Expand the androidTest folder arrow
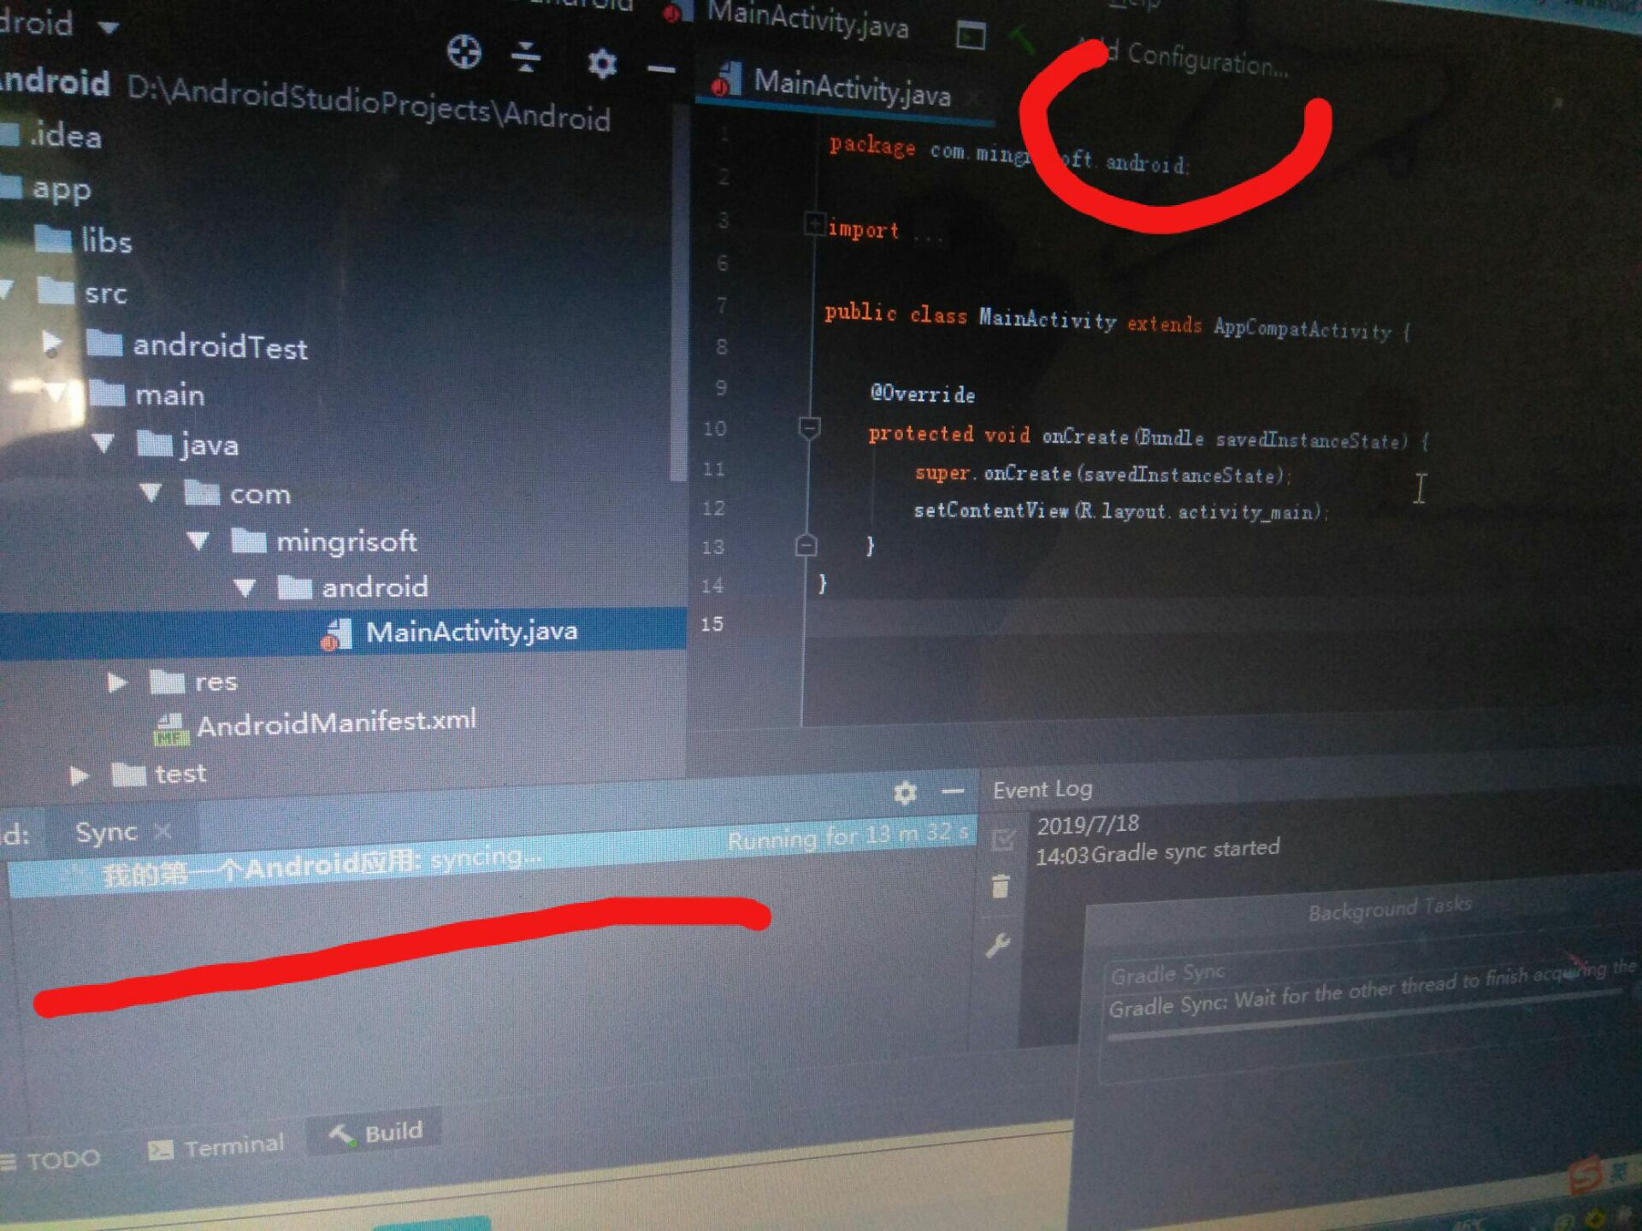The width and height of the screenshot is (1642, 1231). point(51,343)
